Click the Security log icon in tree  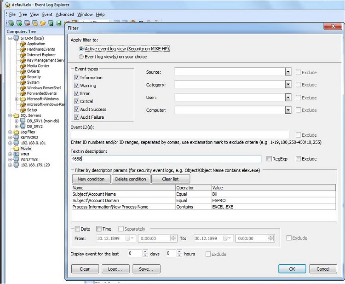23,77
